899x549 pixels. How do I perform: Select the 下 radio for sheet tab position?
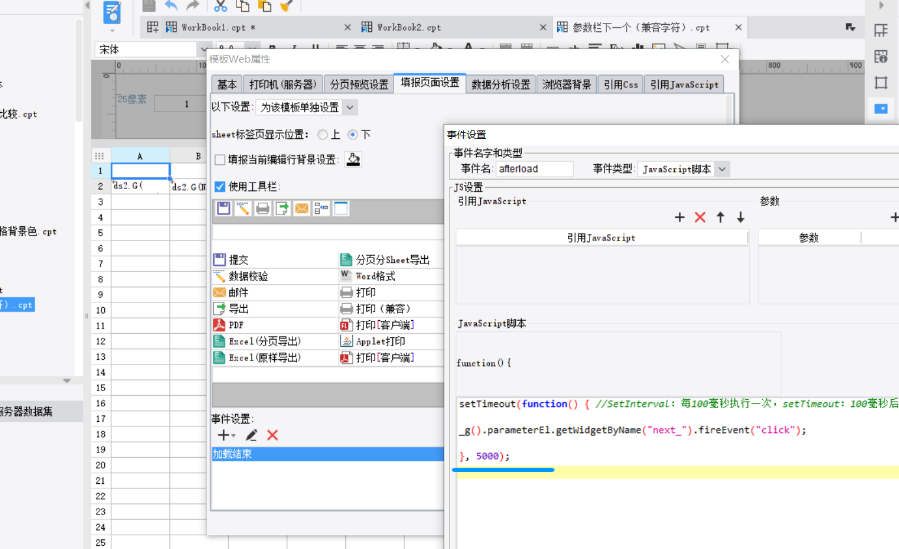click(353, 134)
